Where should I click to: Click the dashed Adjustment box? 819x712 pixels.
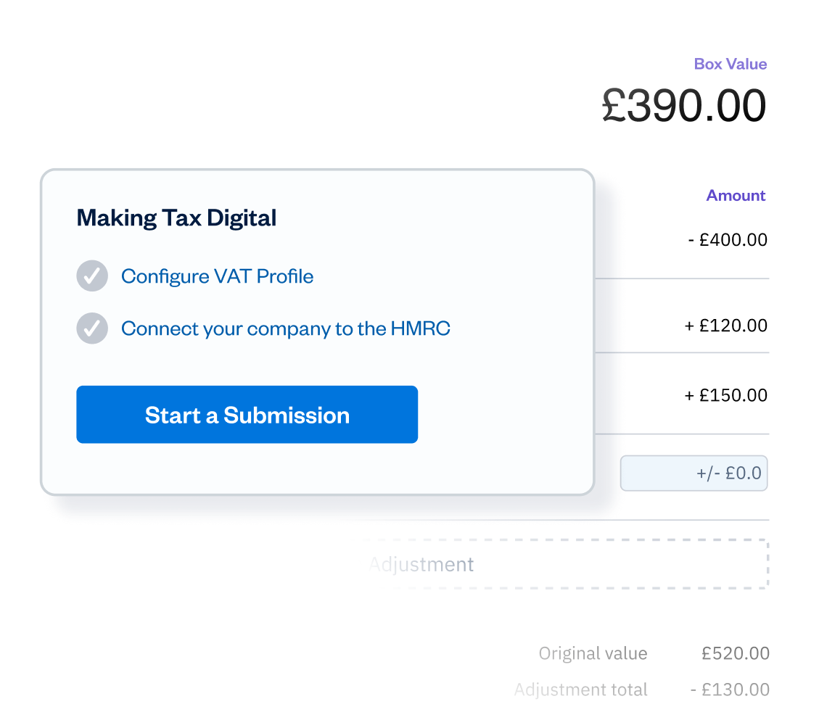(x=567, y=564)
